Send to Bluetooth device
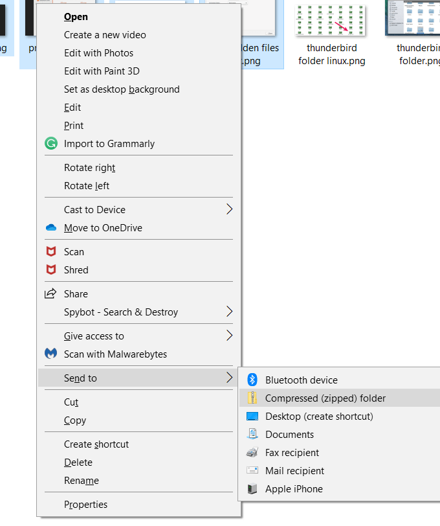This screenshot has width=440, height=526. tap(340, 380)
